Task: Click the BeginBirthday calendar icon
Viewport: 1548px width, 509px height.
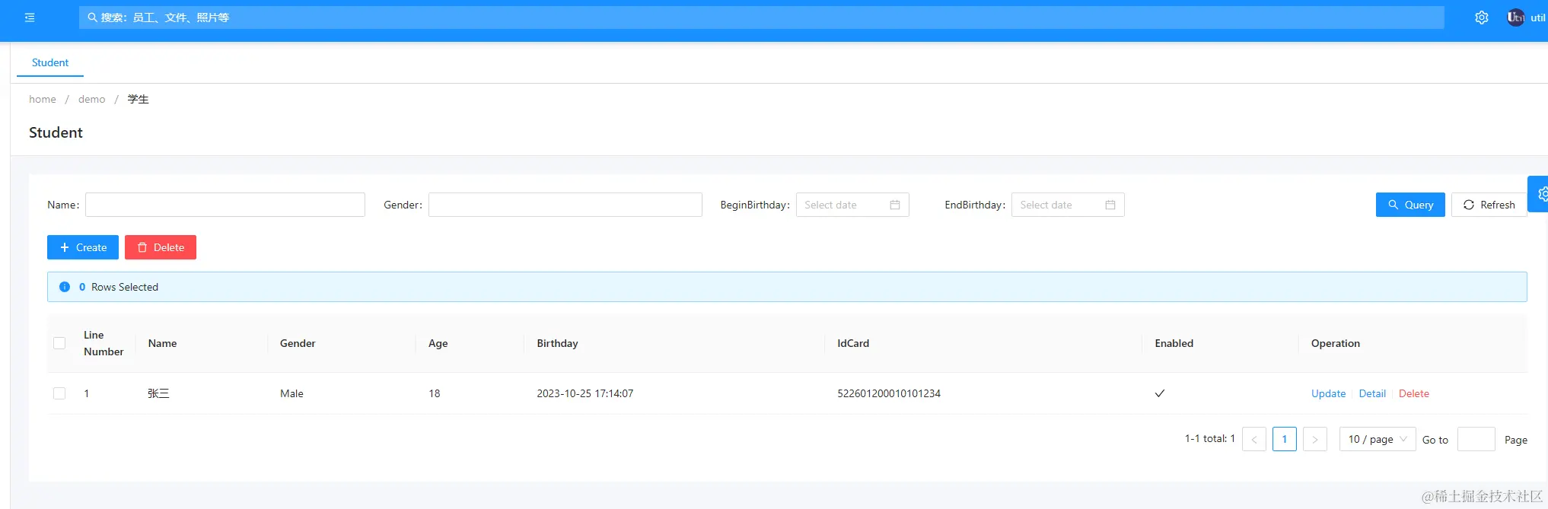Action: (x=895, y=205)
